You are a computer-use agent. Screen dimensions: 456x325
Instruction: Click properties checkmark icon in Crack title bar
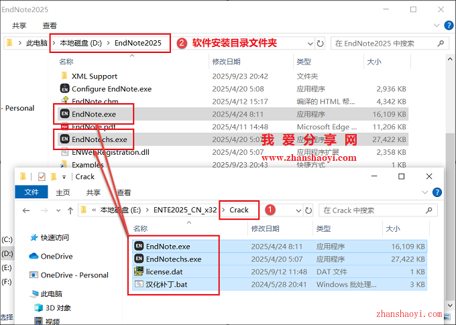[42, 176]
